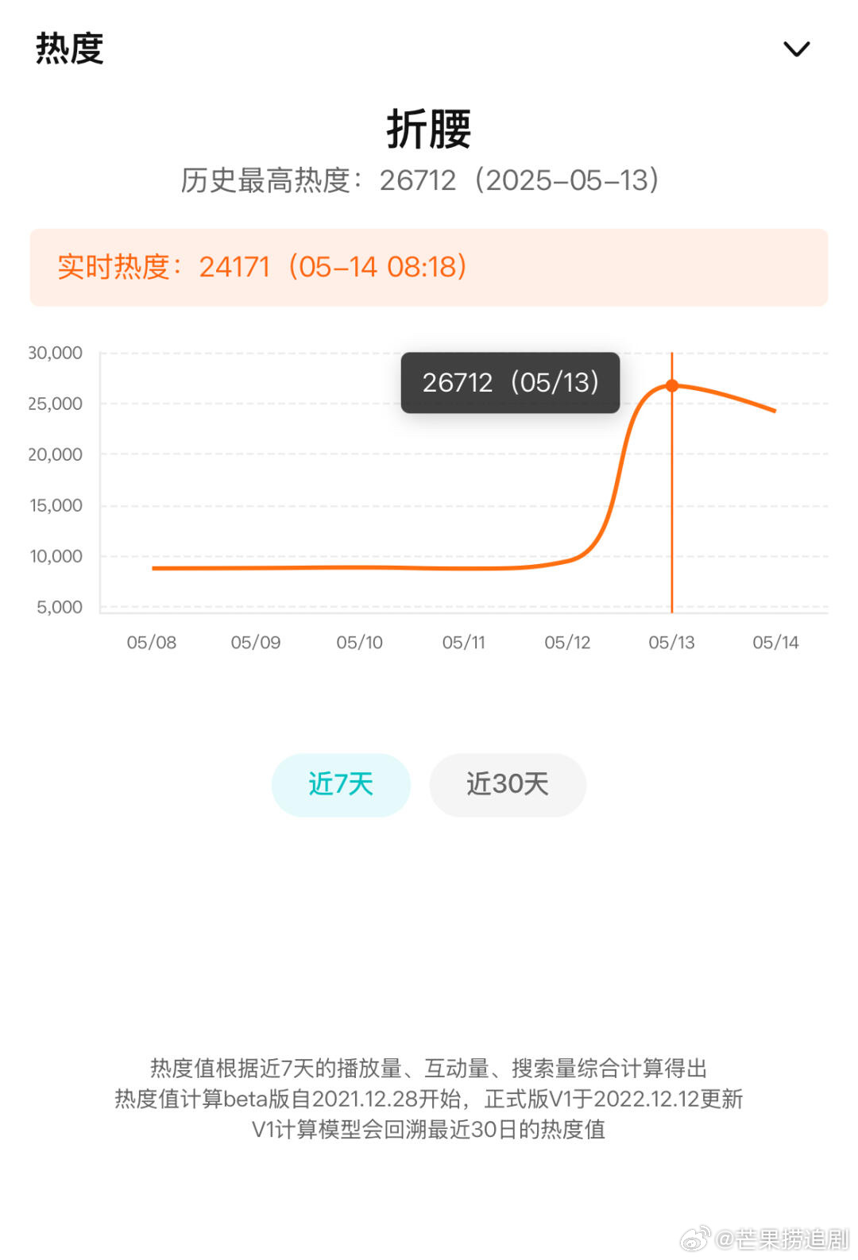Click the 30,000 y-axis label
858x1260 pixels.
click(55, 353)
